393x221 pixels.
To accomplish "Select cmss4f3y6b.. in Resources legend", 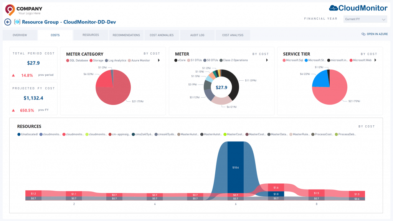I will (165, 135).
